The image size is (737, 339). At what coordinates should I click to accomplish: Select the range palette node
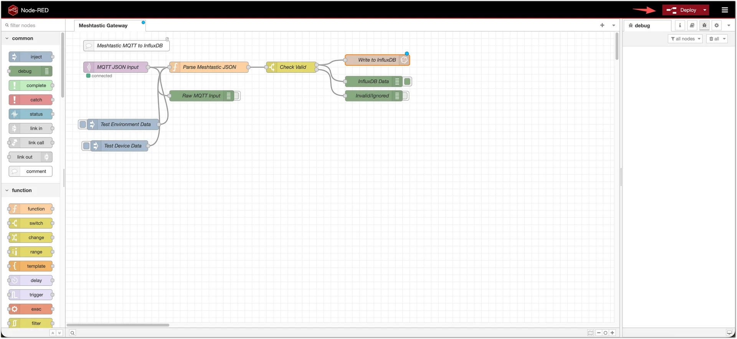click(31, 252)
